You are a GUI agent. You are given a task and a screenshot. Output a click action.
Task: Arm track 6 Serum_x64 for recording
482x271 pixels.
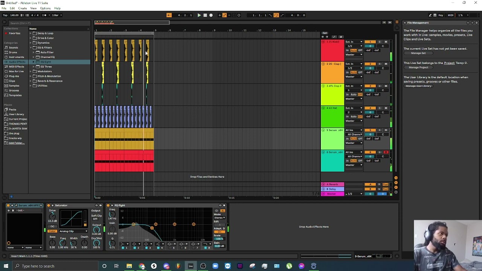(386, 152)
